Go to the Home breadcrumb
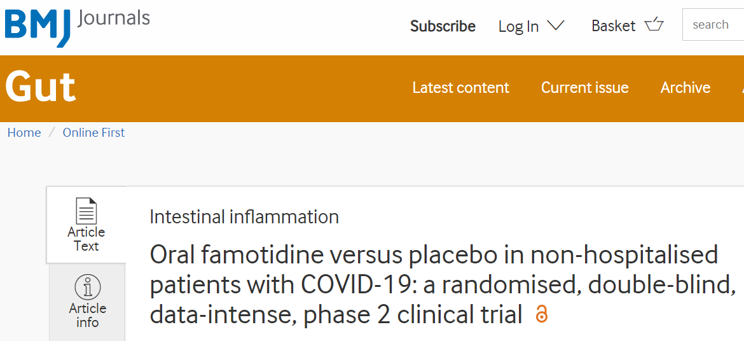 [x=24, y=132]
